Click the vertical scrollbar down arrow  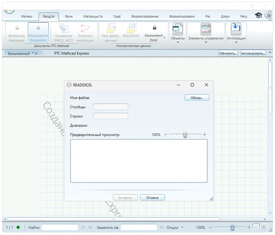(270, 213)
